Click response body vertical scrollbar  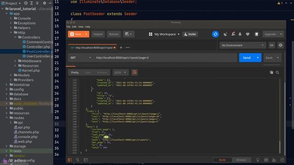[280, 147]
